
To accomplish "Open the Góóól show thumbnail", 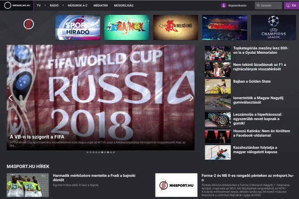I will (225, 27).
